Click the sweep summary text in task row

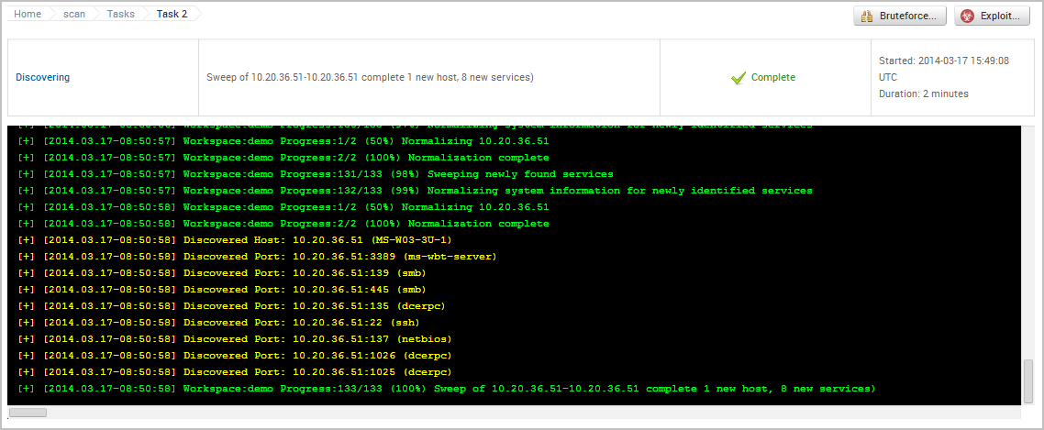[371, 78]
